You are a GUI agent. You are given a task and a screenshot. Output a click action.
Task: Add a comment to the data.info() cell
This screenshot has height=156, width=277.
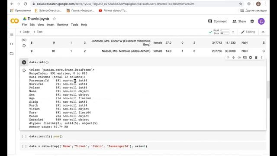(245, 58)
